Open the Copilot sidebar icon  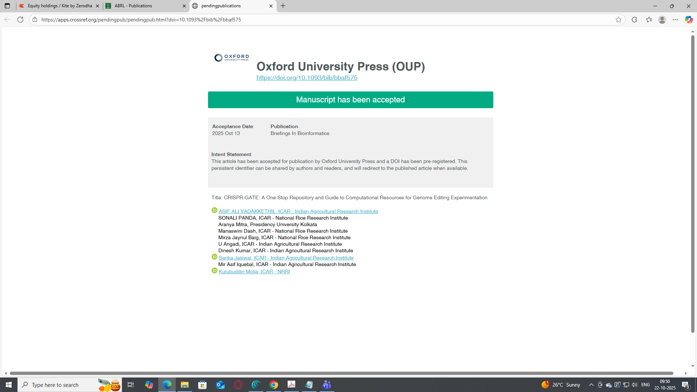point(689,20)
